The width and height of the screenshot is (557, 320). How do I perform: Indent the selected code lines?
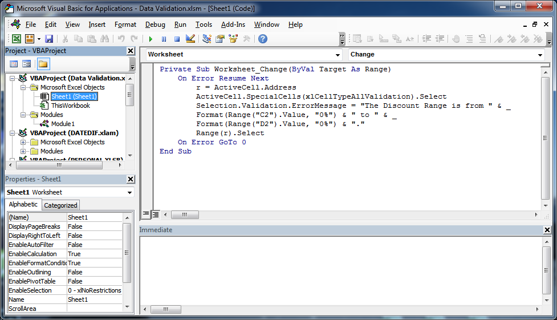(x=426, y=39)
